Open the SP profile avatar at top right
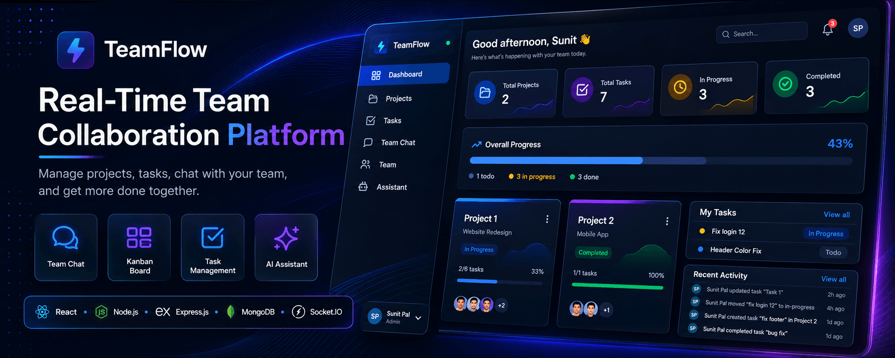This screenshot has width=895, height=358. pos(858,28)
